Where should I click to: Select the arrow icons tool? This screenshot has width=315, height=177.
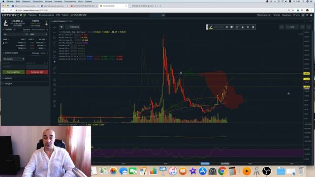55,62
